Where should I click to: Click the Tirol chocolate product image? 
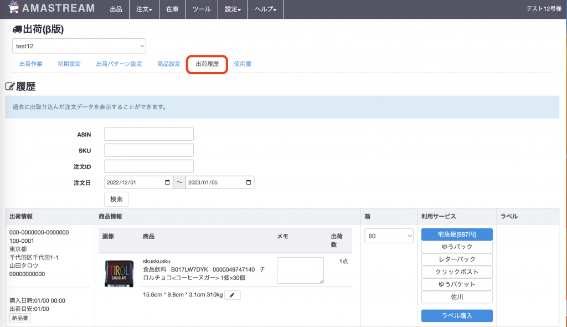(119, 274)
